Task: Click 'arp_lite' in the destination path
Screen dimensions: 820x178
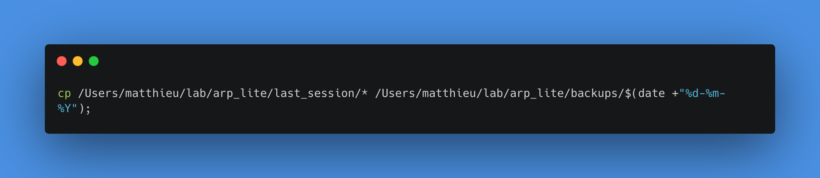Action: pos(537,93)
